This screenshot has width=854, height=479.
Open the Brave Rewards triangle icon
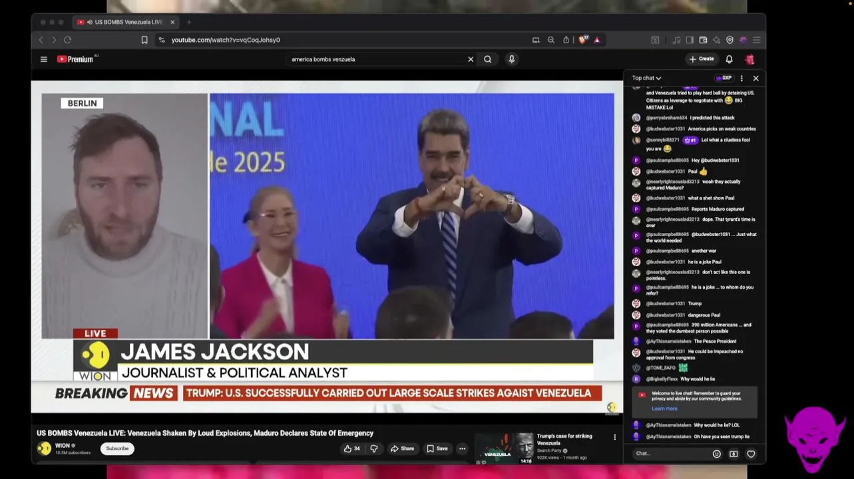[x=597, y=40]
